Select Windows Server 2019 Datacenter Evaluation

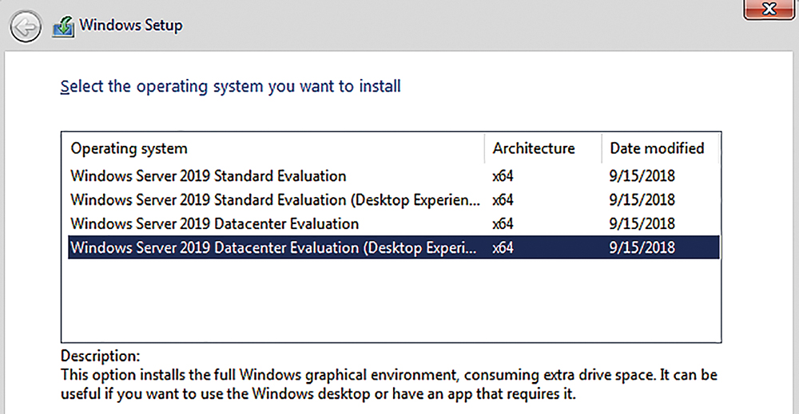[x=393, y=224]
